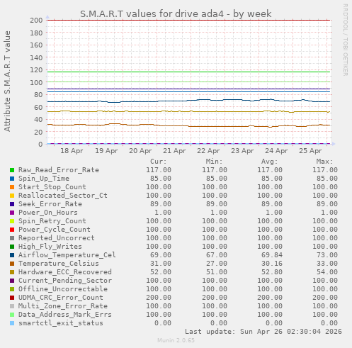Click the Temperature_Celsius min value 27.00

217,264
